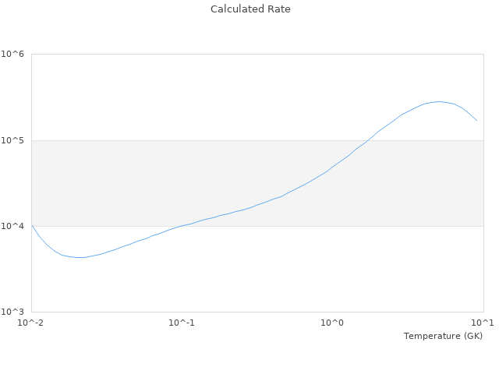Click the 10^0 x-axis tick label
The width and height of the screenshot is (499, 374).
pos(333,323)
